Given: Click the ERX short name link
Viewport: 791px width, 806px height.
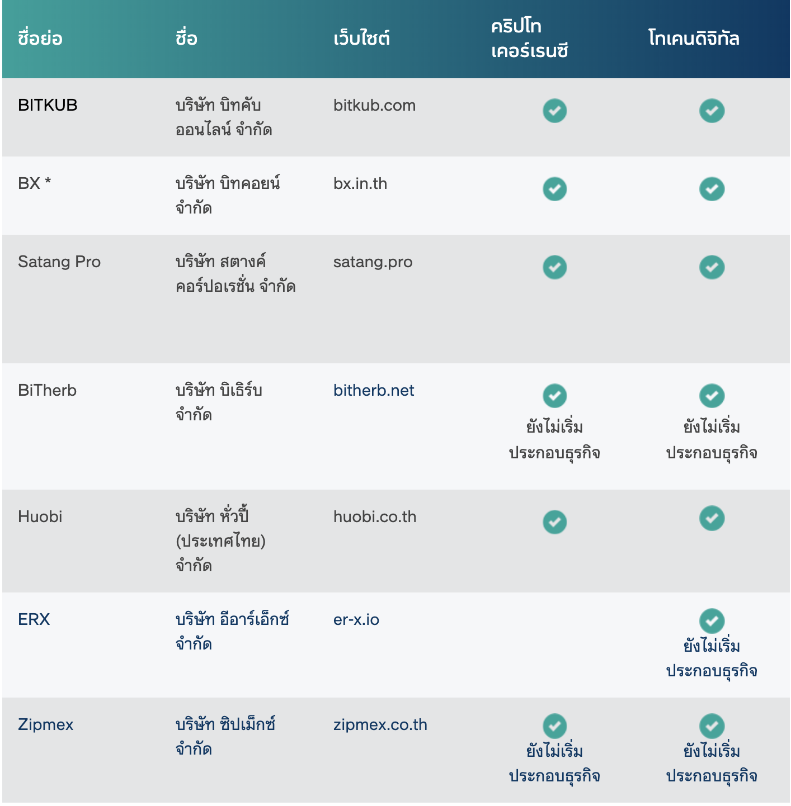Looking at the screenshot, I should (x=34, y=619).
